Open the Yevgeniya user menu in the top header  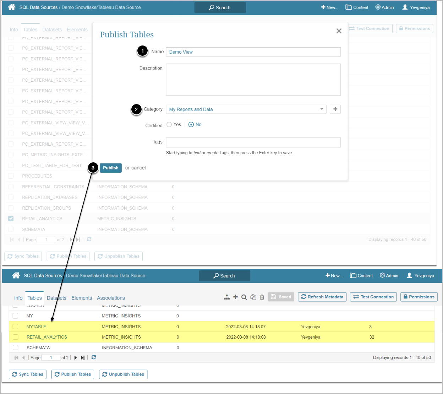[416, 7]
